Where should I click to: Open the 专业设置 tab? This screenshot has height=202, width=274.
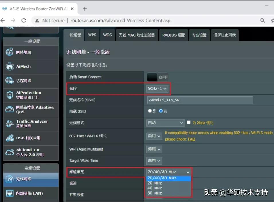coord(199,35)
